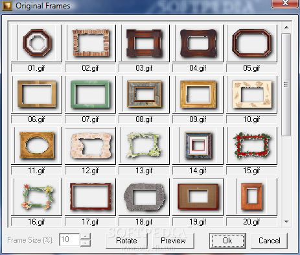Image resolution: width=300 pixels, height=255 pixels.
Task: Click the 20.gif filename label
Action: pos(251,222)
